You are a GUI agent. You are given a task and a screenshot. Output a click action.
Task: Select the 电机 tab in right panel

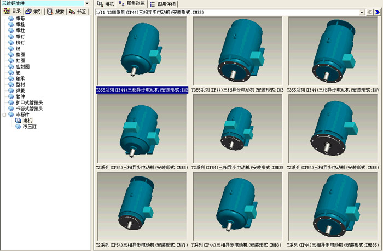pyautogui.click(x=106, y=3)
